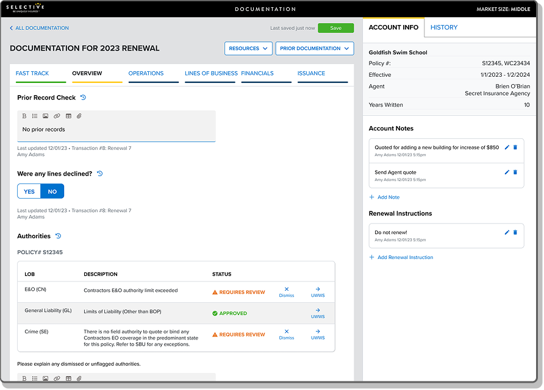This screenshot has width=544, height=390.
Task: Click into the 'No prior records' text field
Action: pyautogui.click(x=116, y=130)
